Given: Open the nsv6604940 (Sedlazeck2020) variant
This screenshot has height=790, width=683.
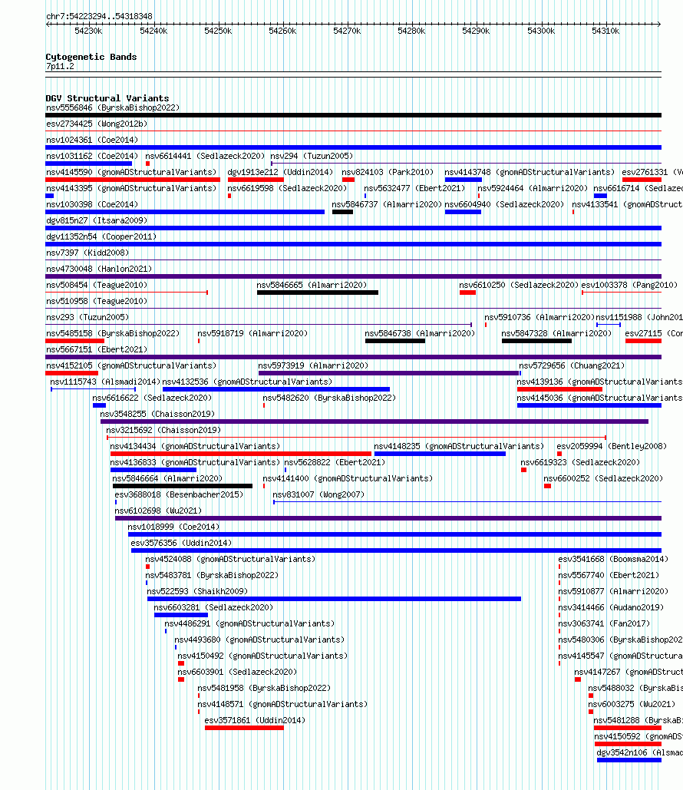Looking at the screenshot, I should 503,204.
